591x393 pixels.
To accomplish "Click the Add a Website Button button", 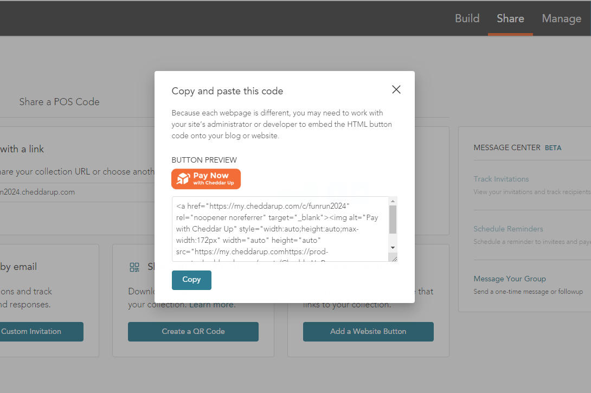I will (368, 332).
